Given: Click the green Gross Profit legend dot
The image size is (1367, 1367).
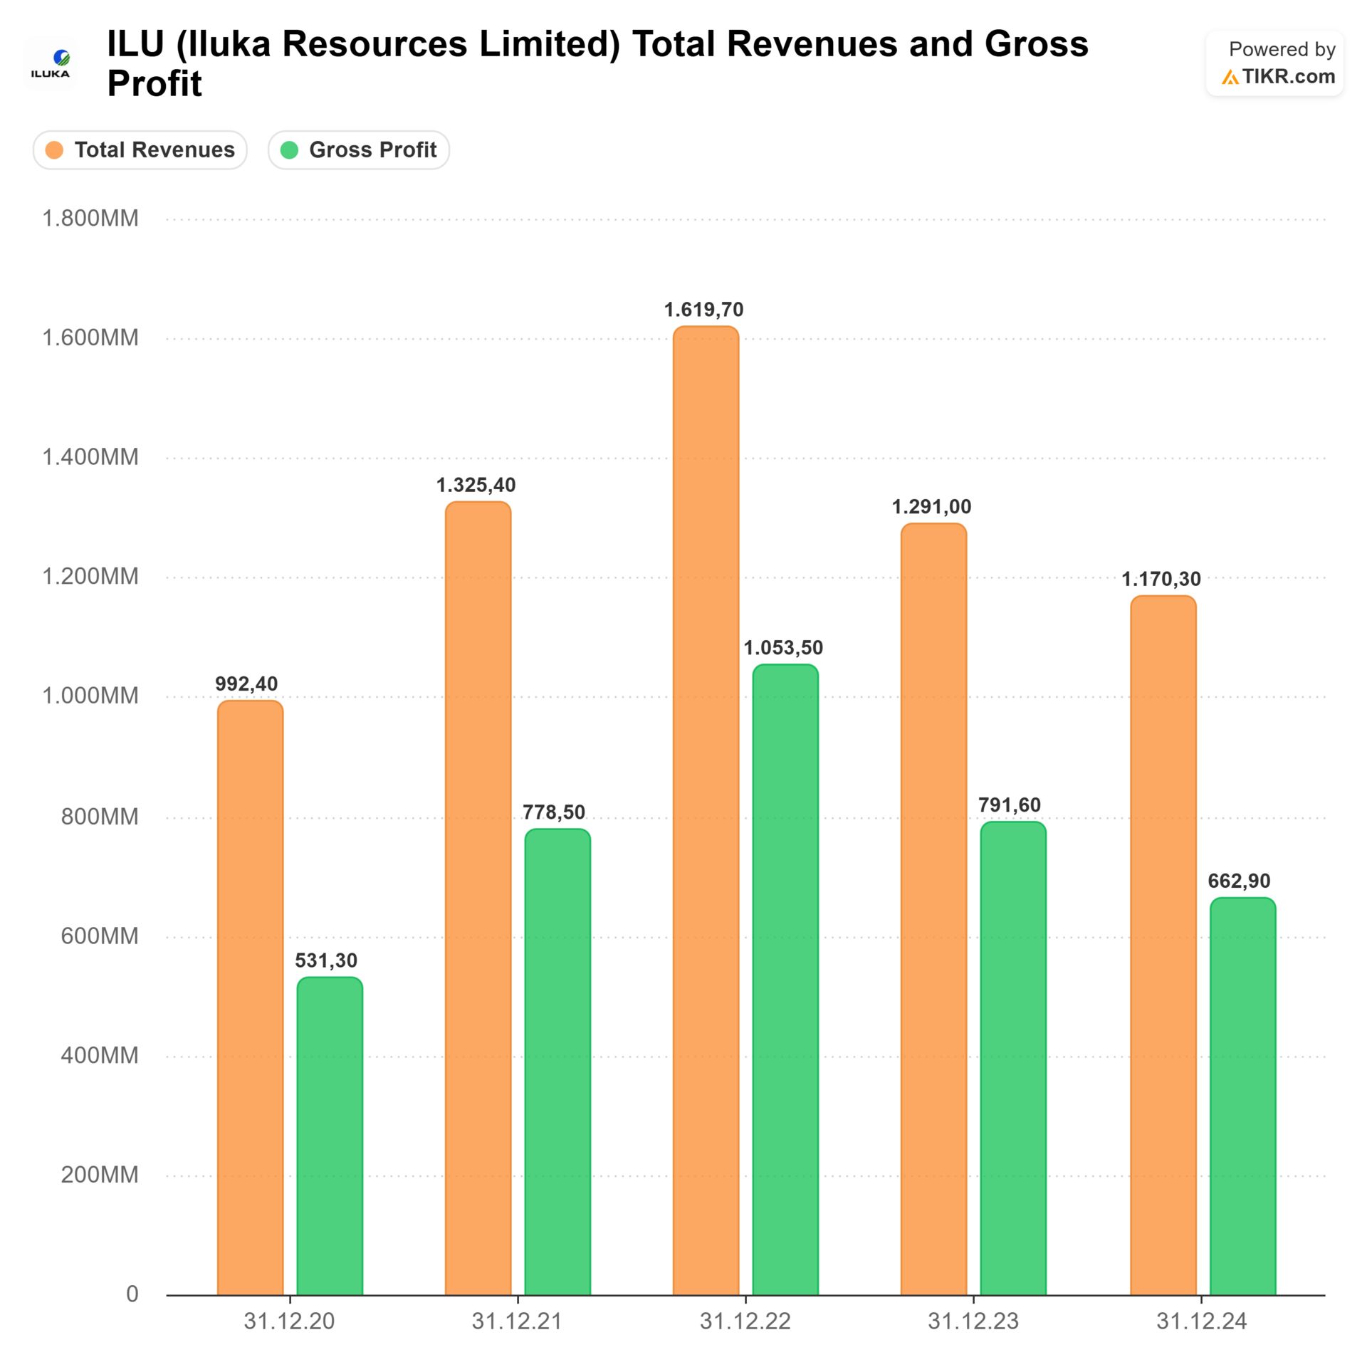Looking at the screenshot, I should [x=289, y=150].
